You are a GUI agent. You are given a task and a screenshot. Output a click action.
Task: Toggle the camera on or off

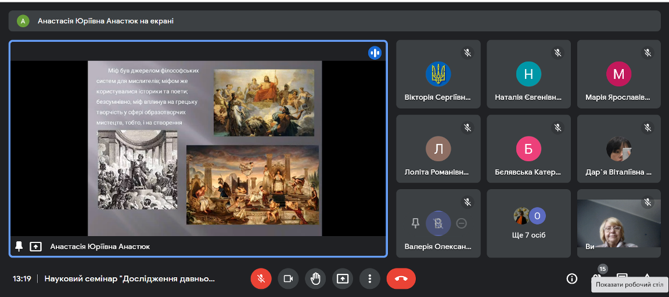pyautogui.click(x=288, y=278)
